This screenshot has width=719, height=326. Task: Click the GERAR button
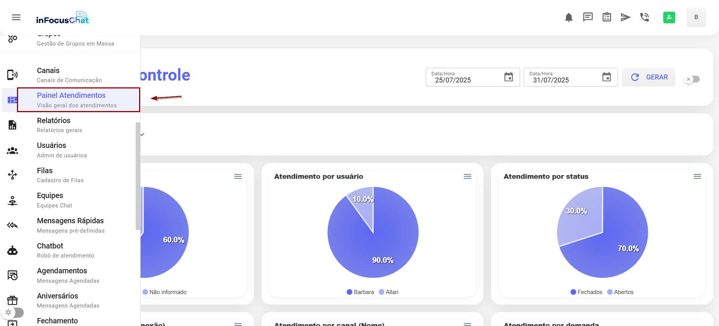(649, 77)
